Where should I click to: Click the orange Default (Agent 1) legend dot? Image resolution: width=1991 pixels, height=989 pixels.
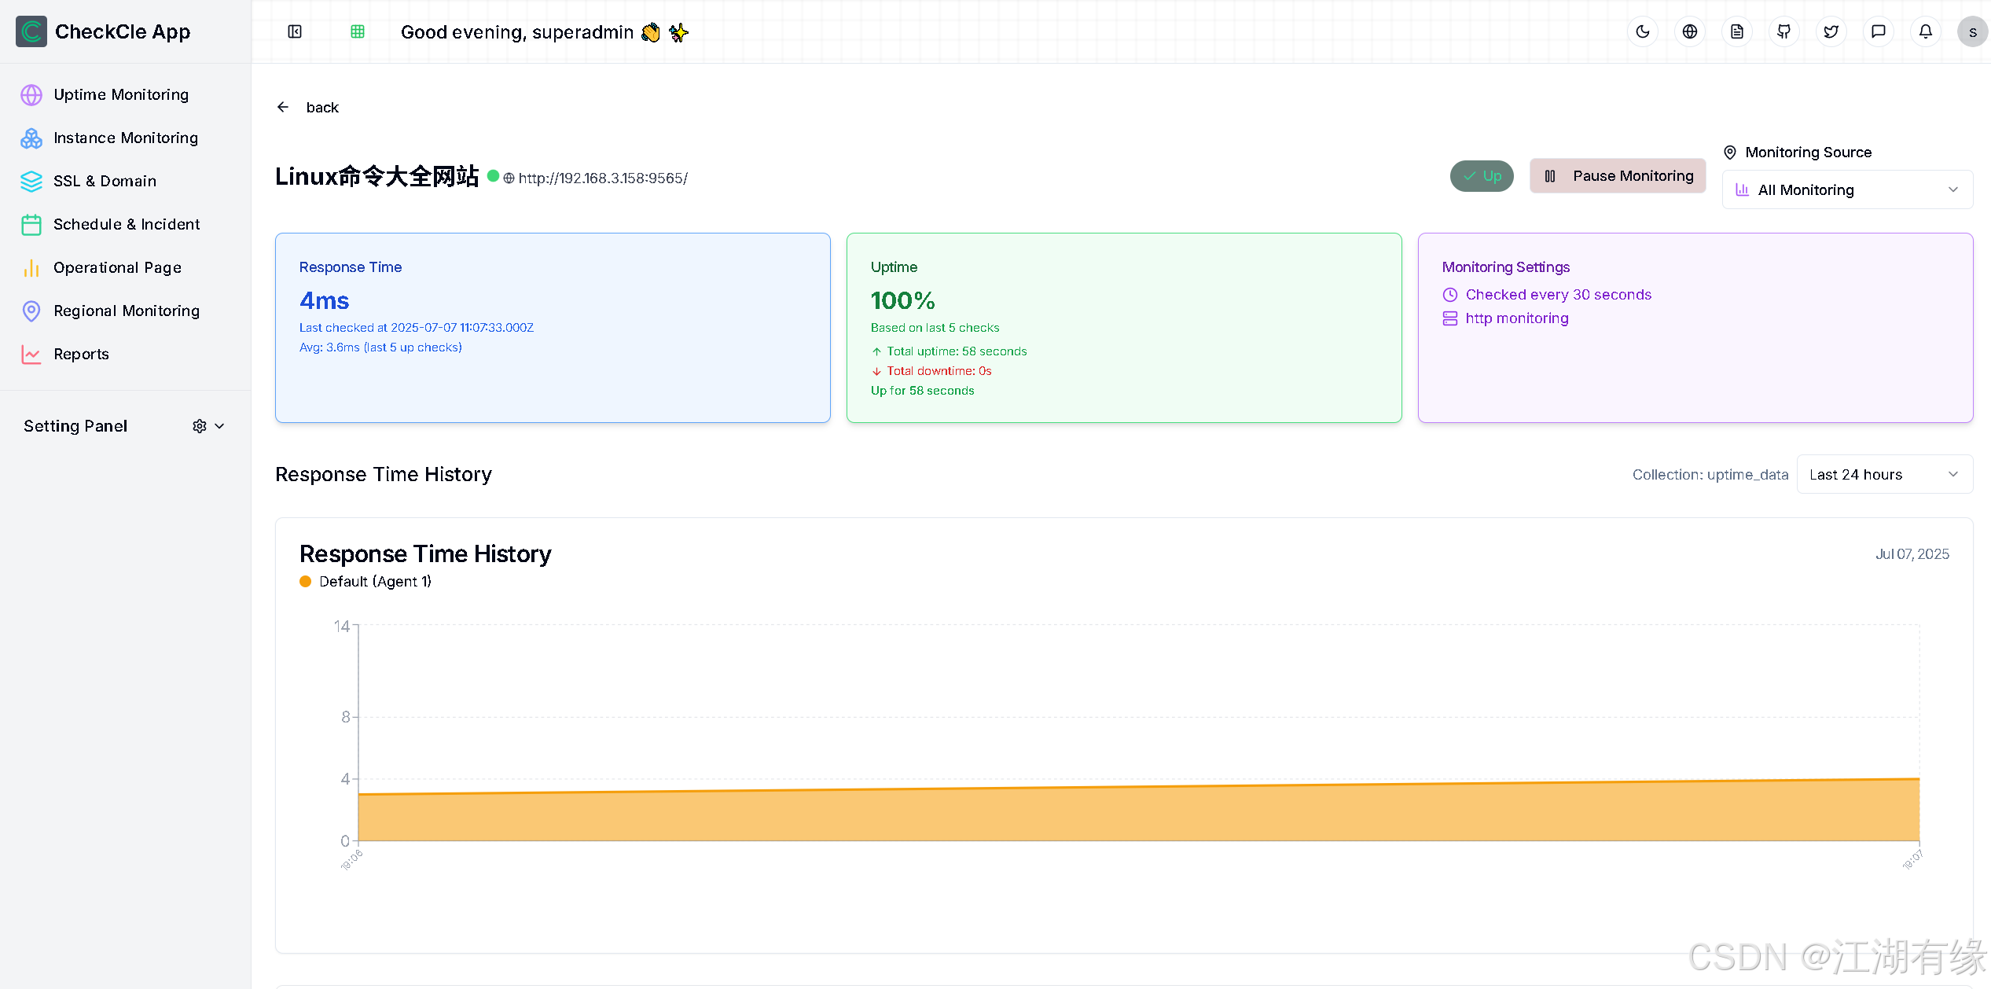[x=306, y=582]
